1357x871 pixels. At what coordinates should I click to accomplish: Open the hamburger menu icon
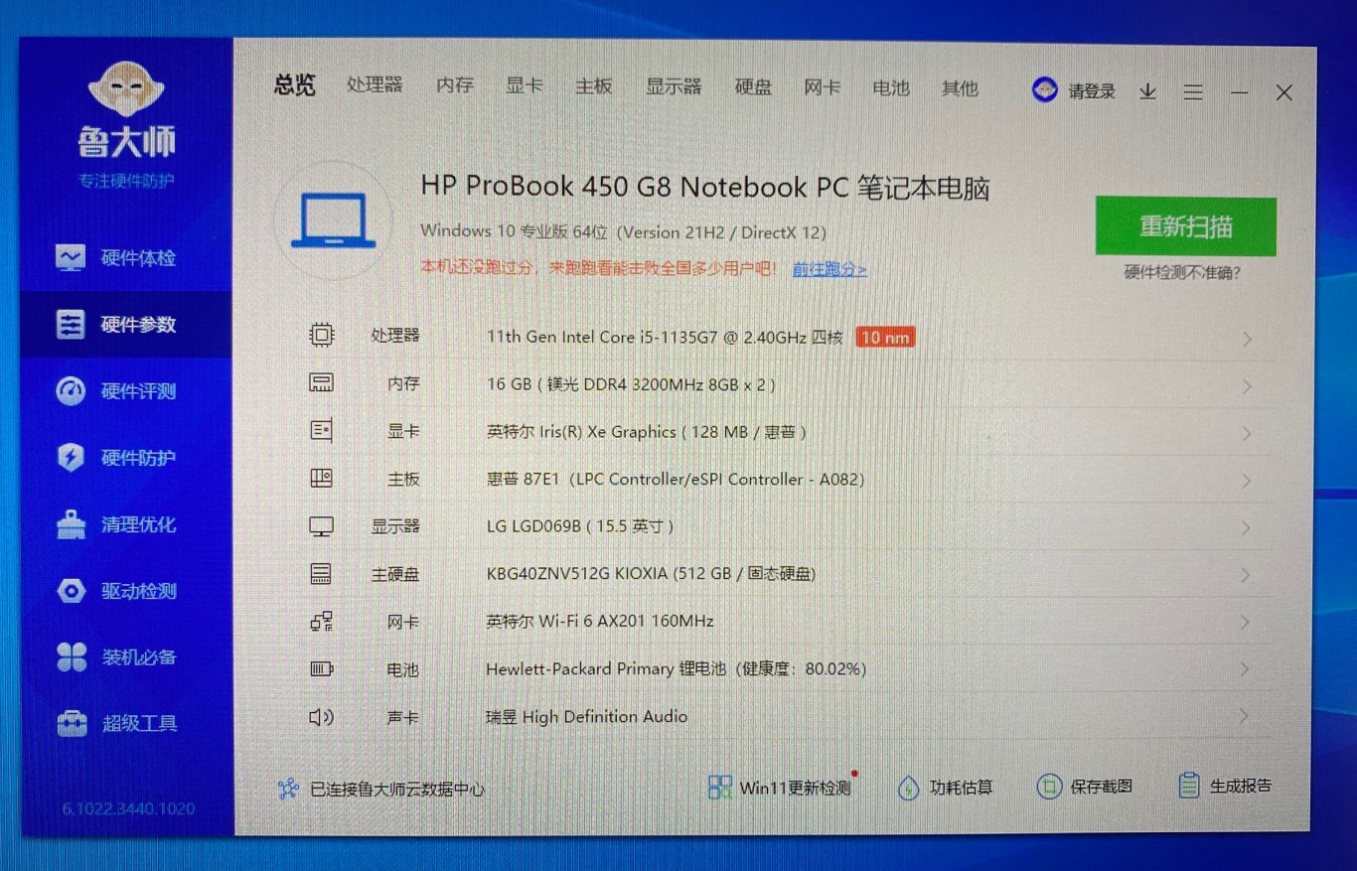[1193, 92]
